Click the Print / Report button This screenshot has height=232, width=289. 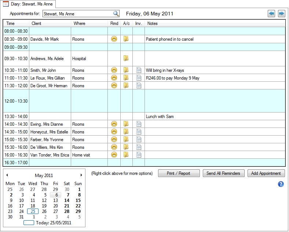tap(179, 173)
